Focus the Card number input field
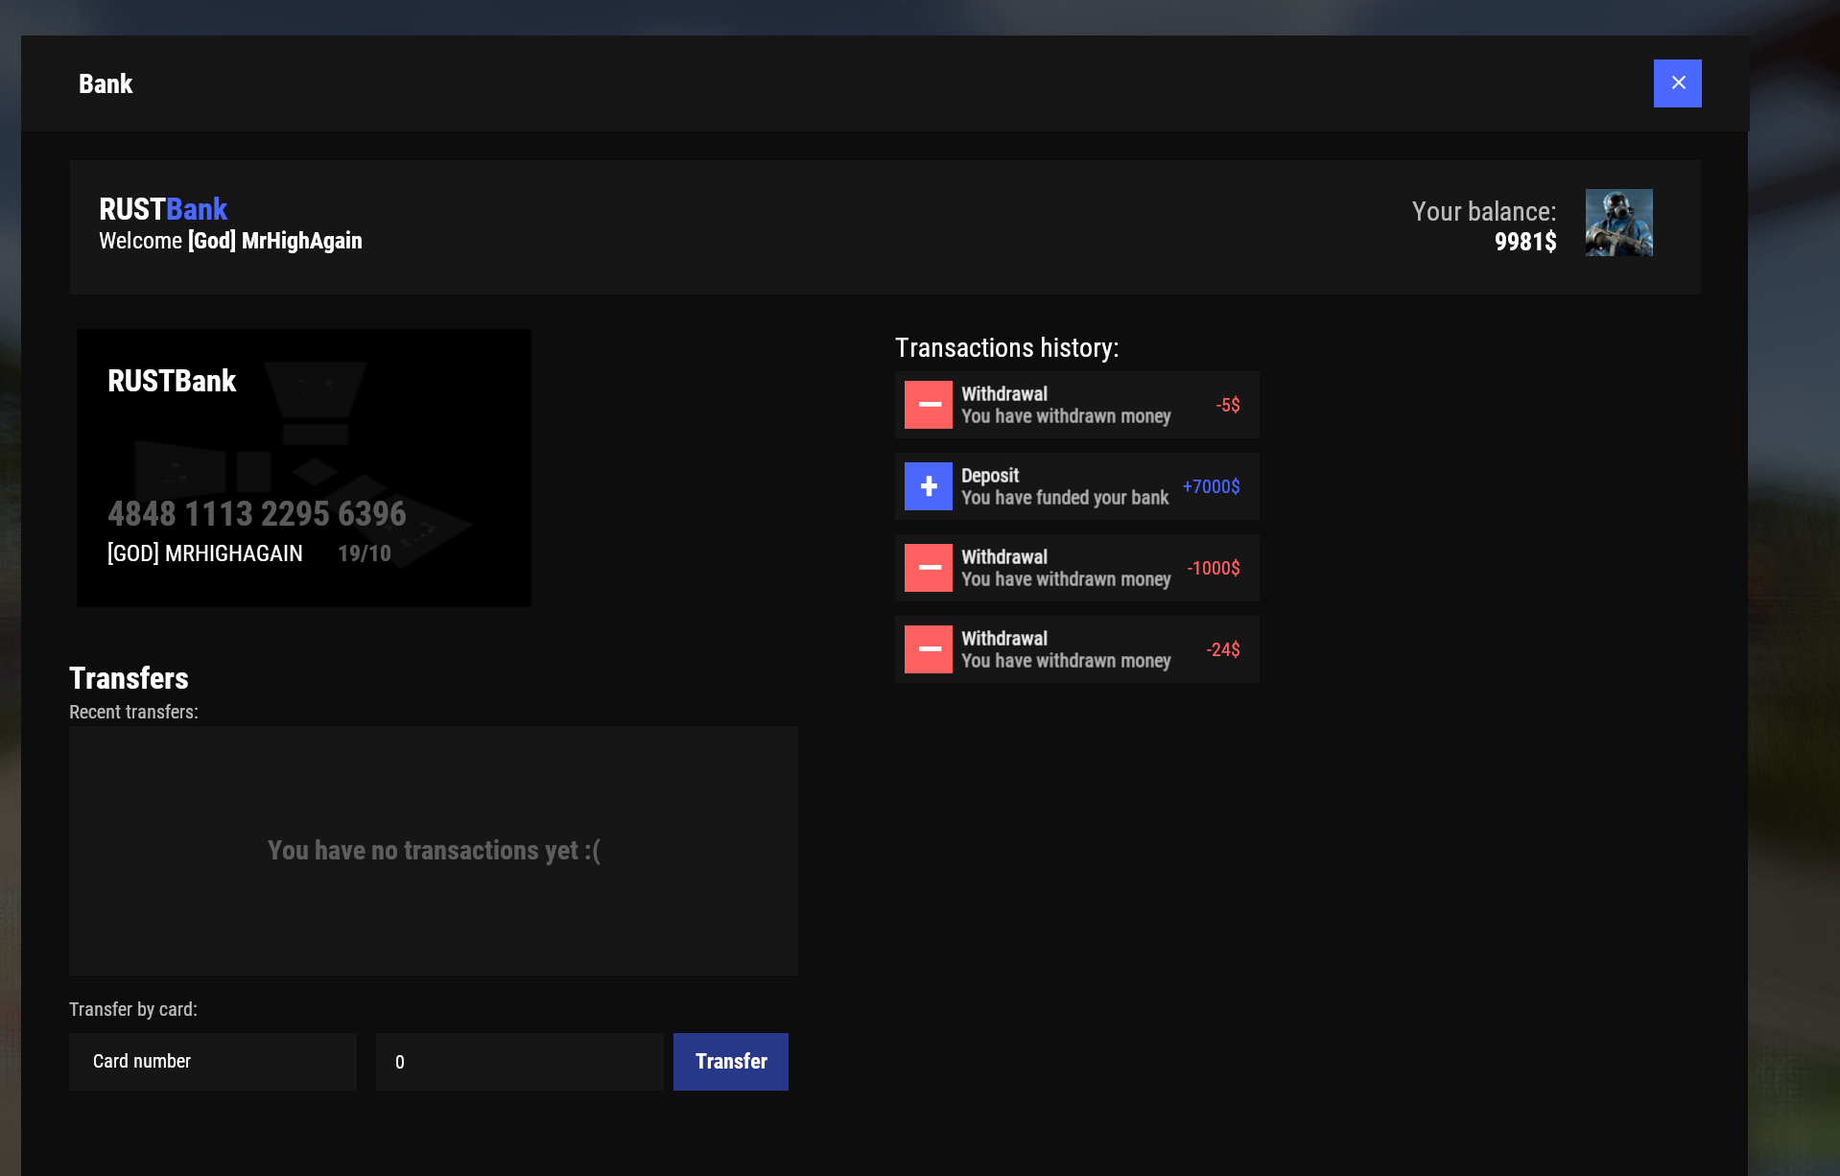The height and width of the screenshot is (1176, 1840). 213,1062
